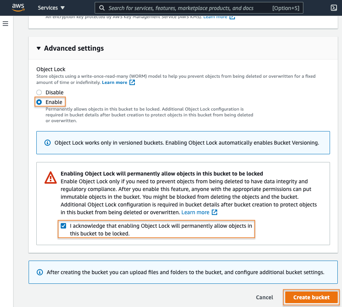Click the magnifier icon in the search bar
Screen dimensions: 342x307
click(x=102, y=8)
